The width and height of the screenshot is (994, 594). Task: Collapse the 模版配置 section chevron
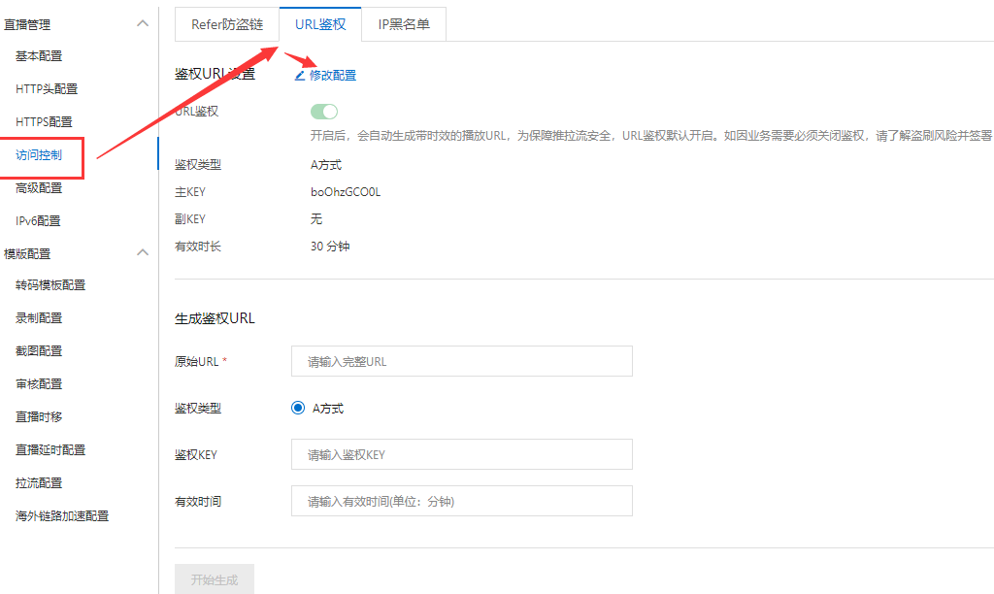143,253
